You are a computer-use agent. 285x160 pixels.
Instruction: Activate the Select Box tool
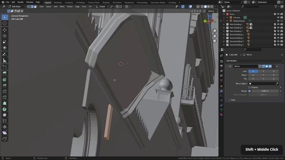[4, 17]
